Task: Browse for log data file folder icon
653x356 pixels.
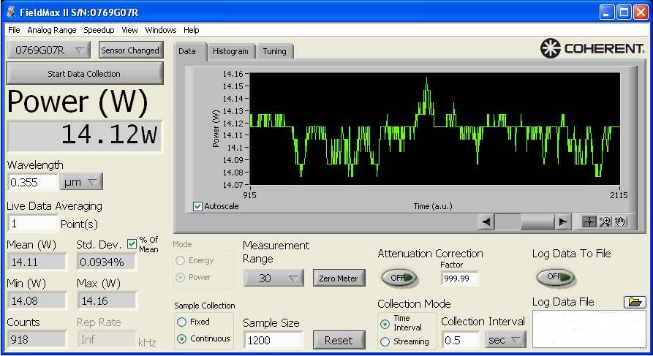Action: point(635,302)
